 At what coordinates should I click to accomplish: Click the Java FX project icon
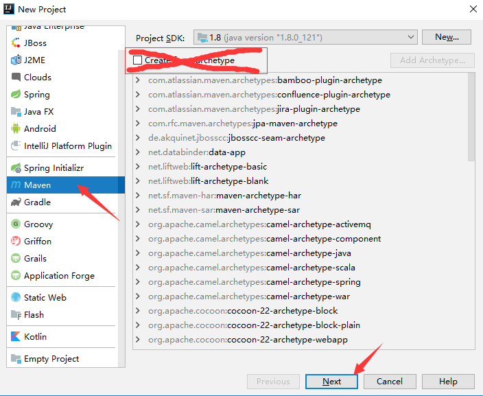point(16,111)
